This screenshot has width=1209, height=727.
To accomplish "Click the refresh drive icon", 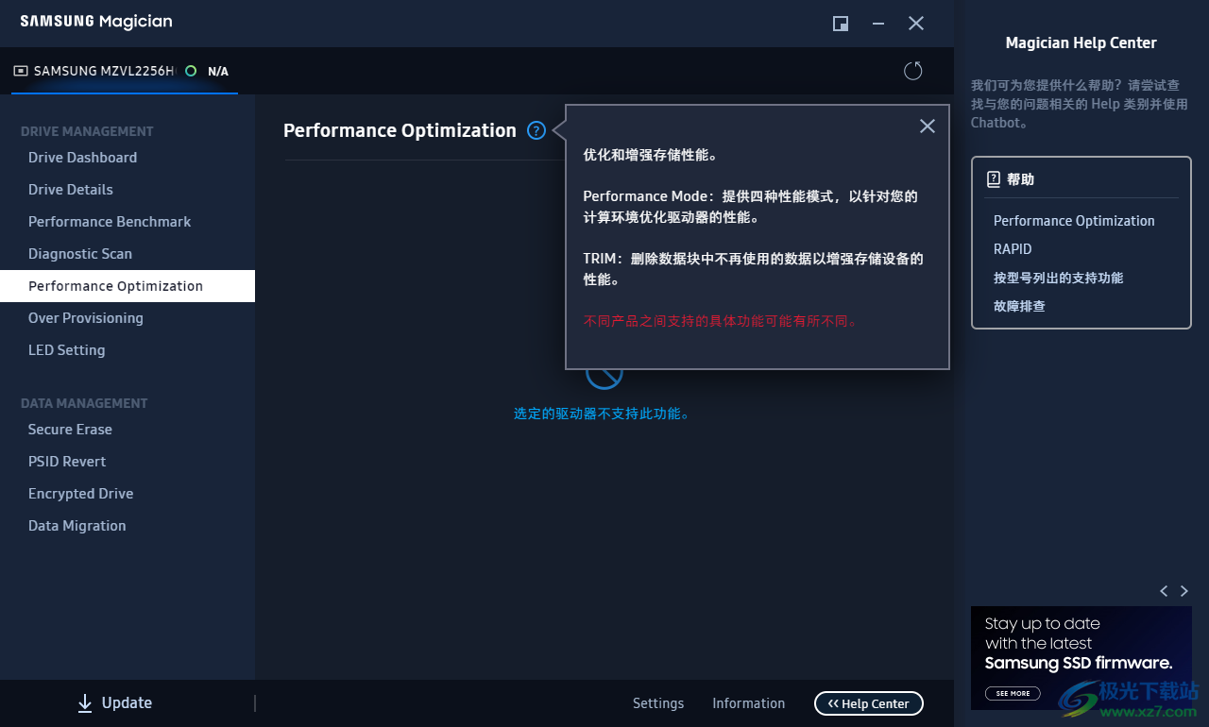I will pos(912,71).
